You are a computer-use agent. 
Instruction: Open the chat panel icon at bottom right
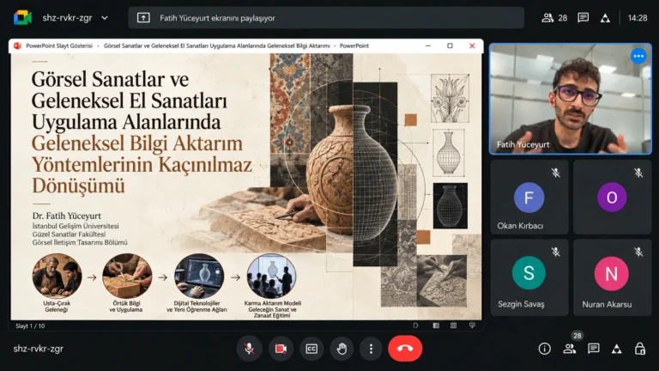594,349
